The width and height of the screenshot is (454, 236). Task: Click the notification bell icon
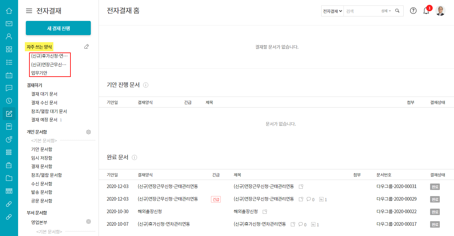(x=426, y=11)
